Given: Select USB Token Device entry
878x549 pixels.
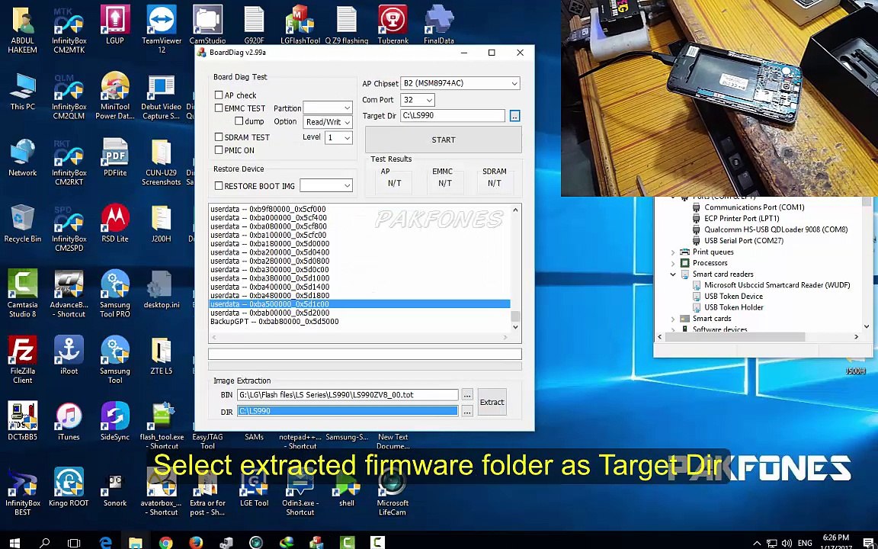Looking at the screenshot, I should [x=733, y=297].
